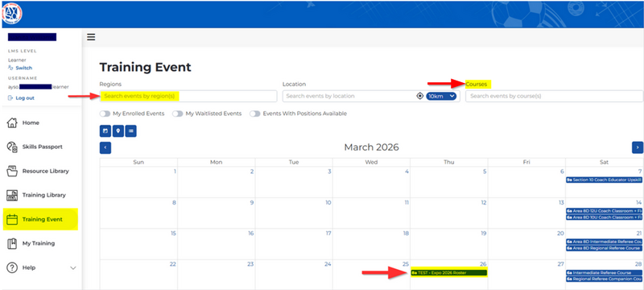Click the Help question mark icon

[13, 267]
